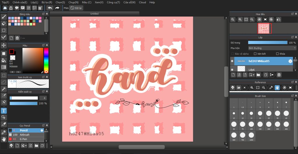The width and height of the screenshot is (298, 154).
Task: Click the Undo arrow button
Action: [50, 8]
